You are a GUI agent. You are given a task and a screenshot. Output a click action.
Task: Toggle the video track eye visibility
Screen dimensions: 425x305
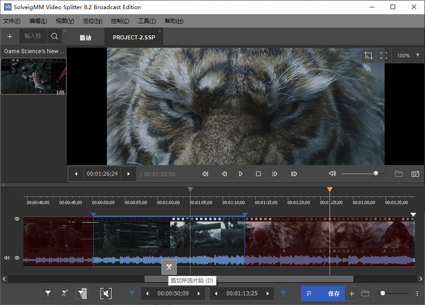tap(17, 219)
